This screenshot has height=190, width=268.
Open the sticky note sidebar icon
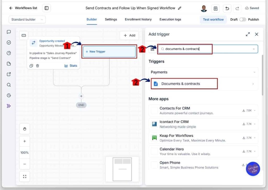coord(9,64)
